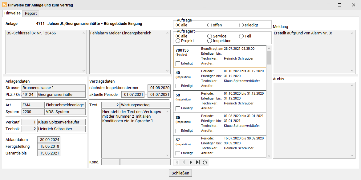Go to previous order record arrow
361x180 pixels.
click(184, 162)
